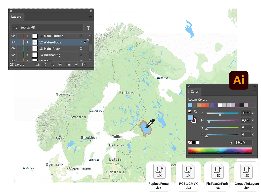Click the Adobe Illustrator Ai logo
Image resolution: width=261 pixels, height=194 pixels.
(x=239, y=80)
